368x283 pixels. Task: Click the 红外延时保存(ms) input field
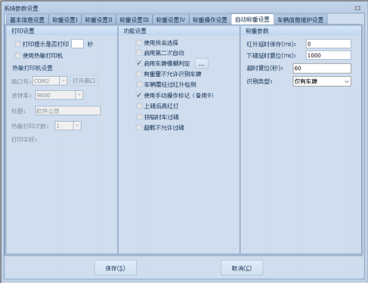328,44
